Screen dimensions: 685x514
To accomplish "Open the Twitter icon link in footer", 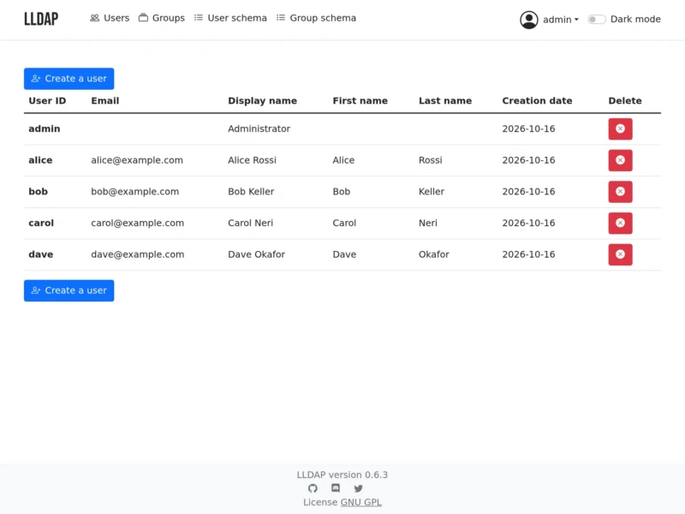I will (358, 488).
